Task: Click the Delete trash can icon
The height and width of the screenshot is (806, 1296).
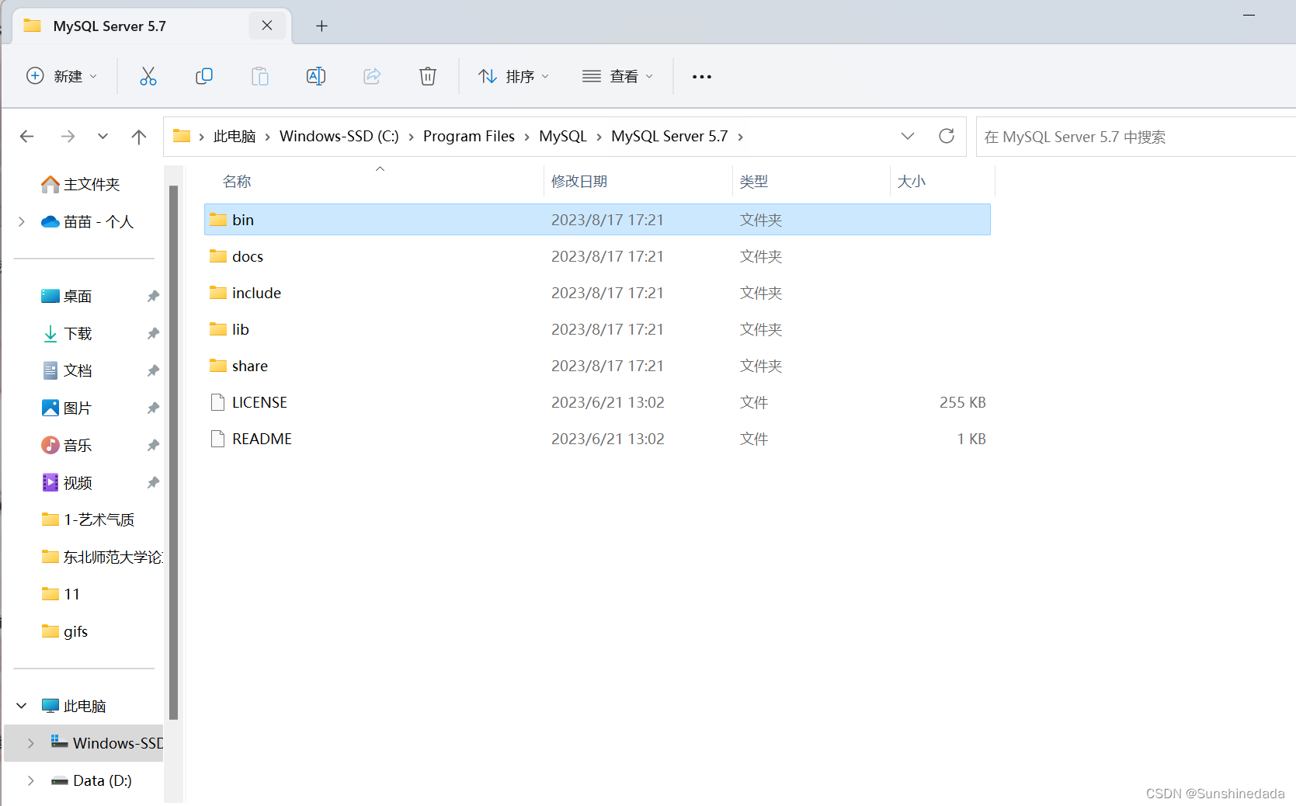Action: (428, 76)
